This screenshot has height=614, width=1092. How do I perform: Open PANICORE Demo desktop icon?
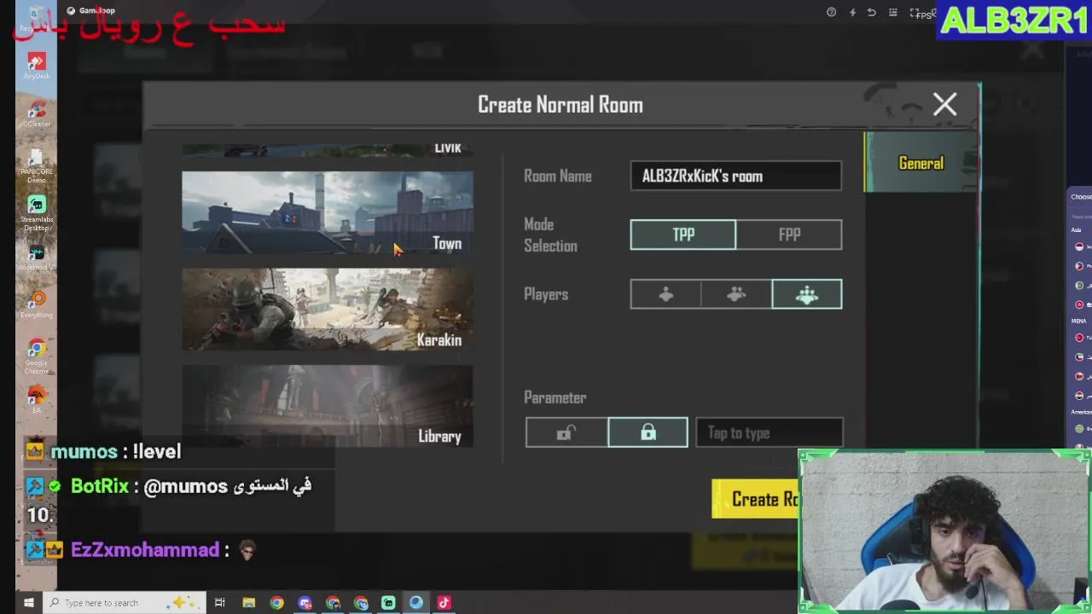pyautogui.click(x=37, y=165)
